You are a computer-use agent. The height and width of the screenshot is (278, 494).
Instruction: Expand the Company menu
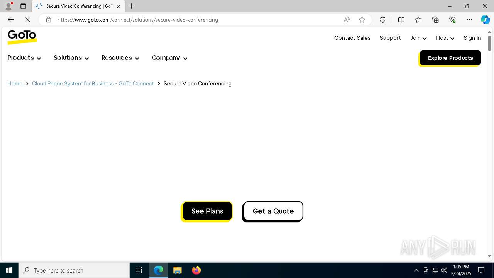169,58
